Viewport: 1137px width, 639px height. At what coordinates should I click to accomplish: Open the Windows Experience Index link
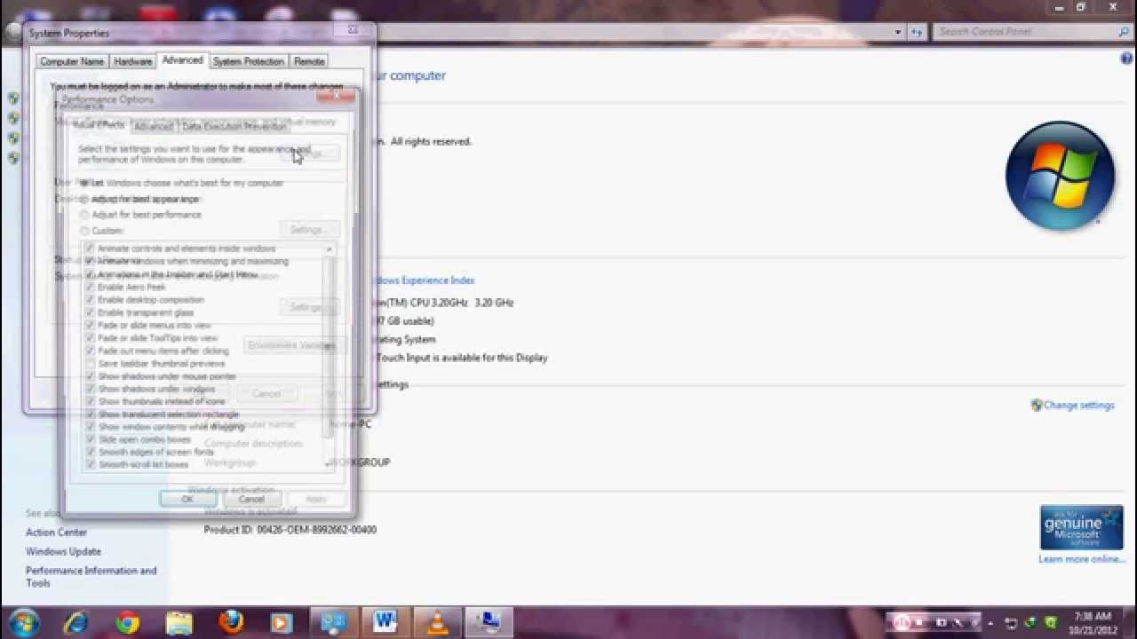[423, 280]
